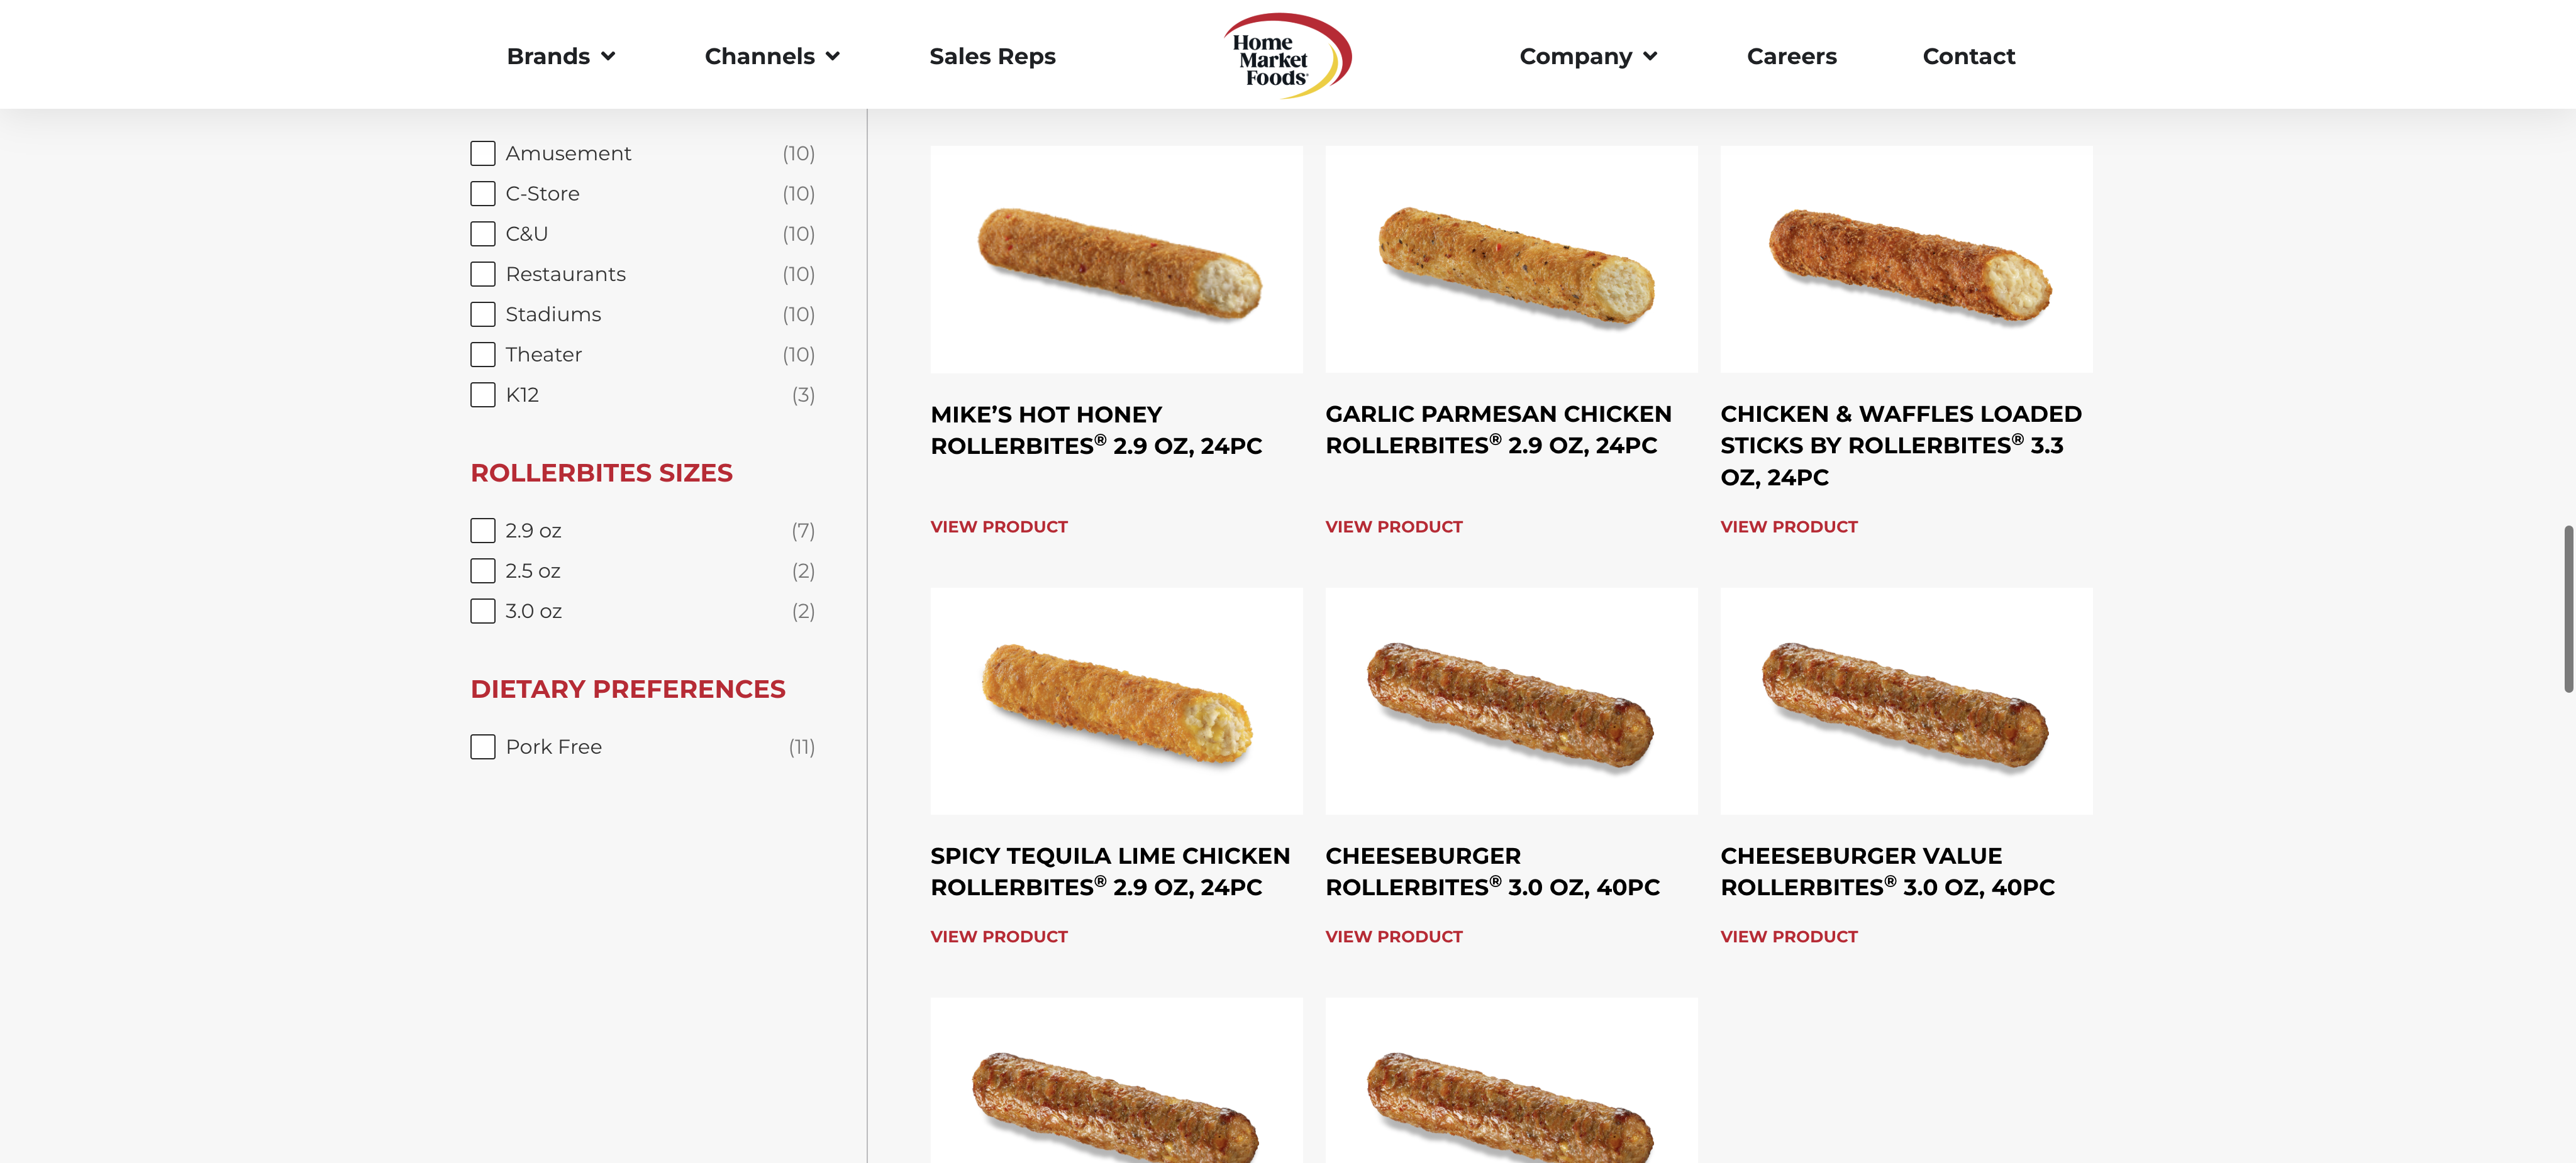View product link for Cheeseburger Rollerbites 3.0 oz

click(x=1393, y=937)
